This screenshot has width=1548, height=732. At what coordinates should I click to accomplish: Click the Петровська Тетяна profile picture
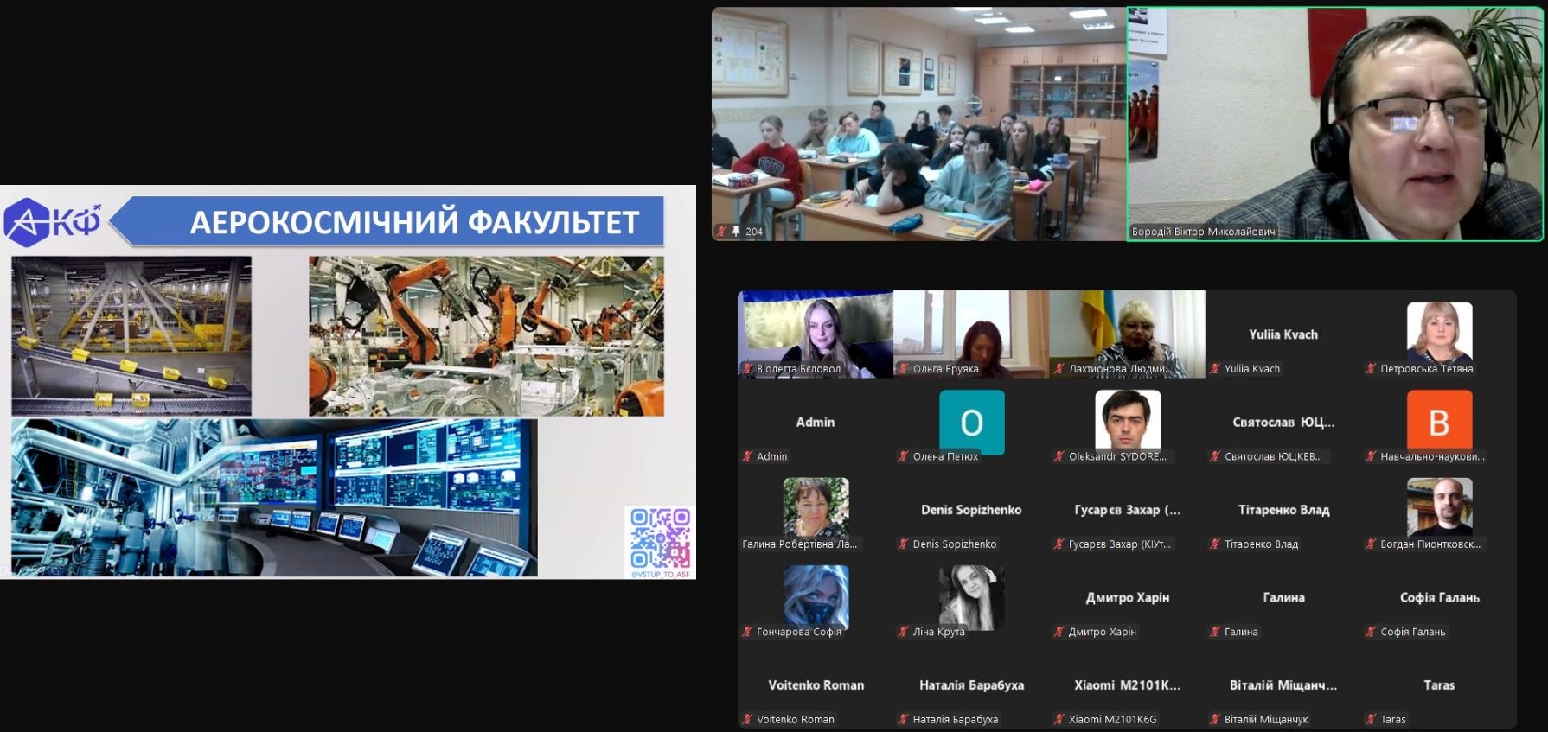point(1439,331)
